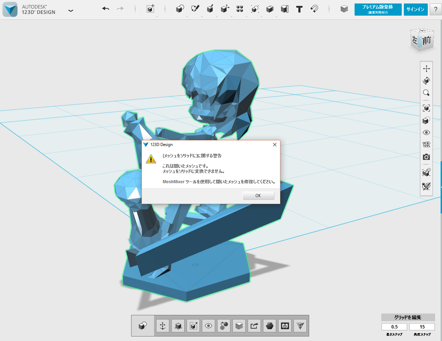Select the Text tool
This screenshot has height=341, width=442.
[299, 9]
